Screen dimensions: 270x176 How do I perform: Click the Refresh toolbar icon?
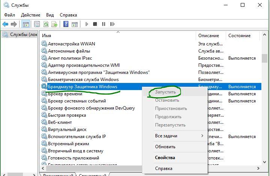[46, 24]
